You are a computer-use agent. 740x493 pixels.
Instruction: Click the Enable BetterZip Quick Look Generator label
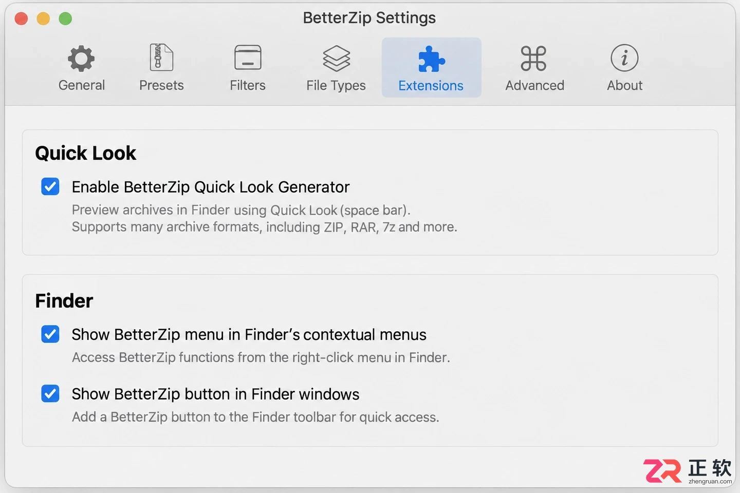pos(211,187)
